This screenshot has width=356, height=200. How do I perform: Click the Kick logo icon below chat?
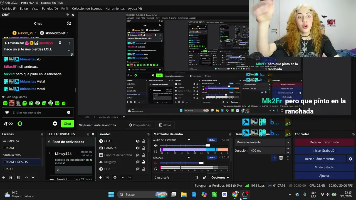point(20,124)
